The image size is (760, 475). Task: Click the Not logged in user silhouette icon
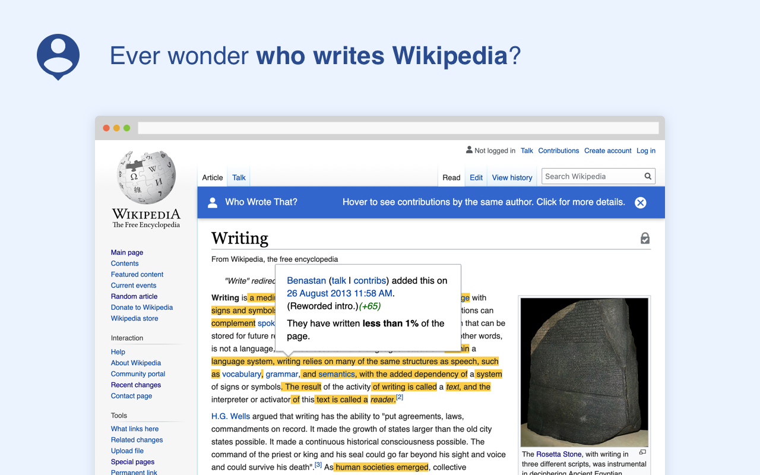[x=469, y=150]
